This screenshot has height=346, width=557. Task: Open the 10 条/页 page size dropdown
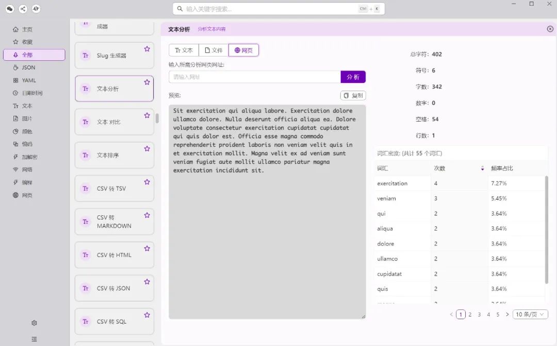tap(530, 315)
